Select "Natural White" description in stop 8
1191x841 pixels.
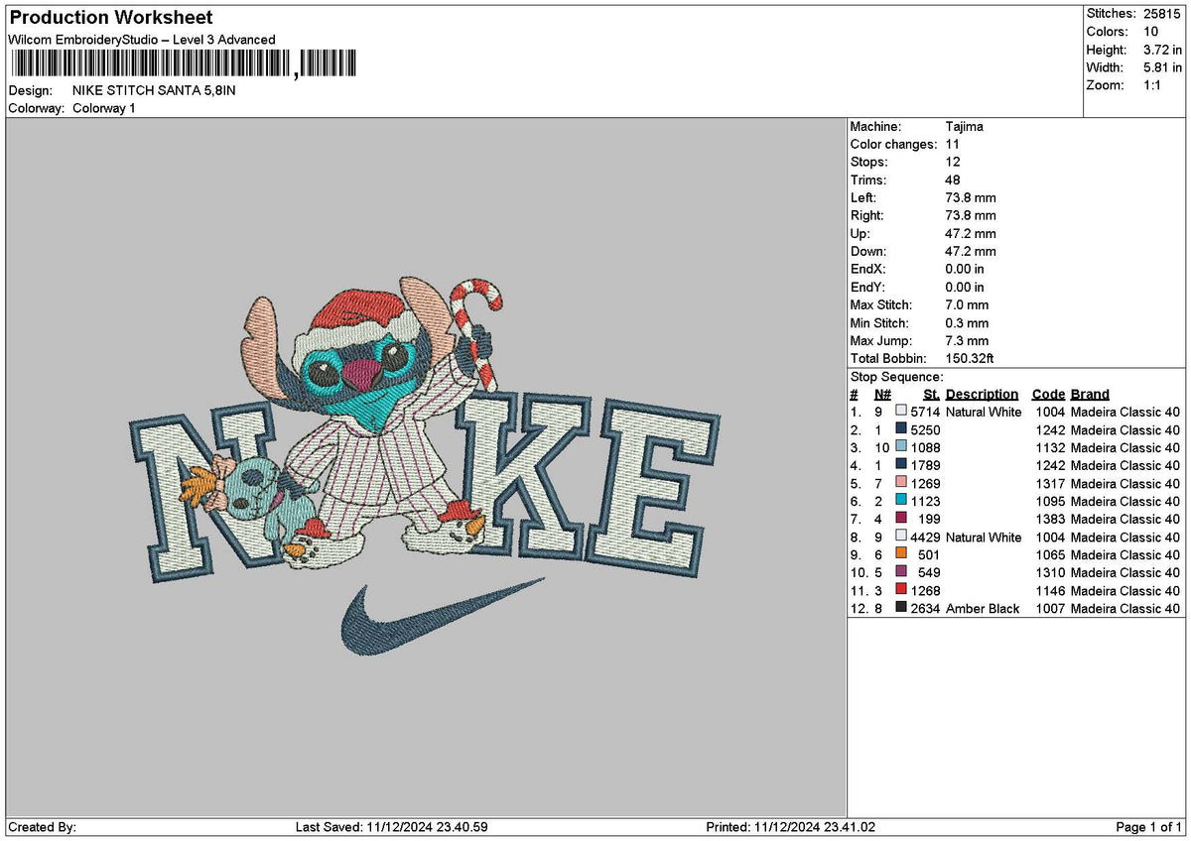pos(984,537)
